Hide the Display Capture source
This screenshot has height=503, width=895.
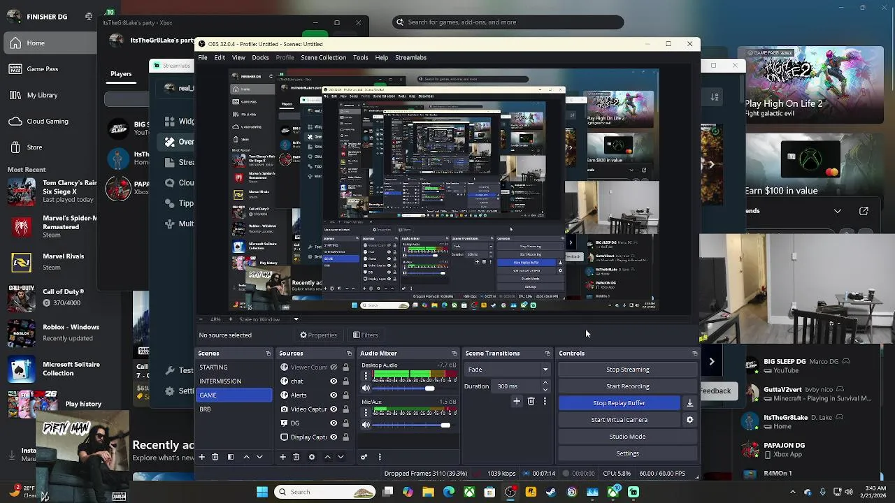[x=334, y=437]
